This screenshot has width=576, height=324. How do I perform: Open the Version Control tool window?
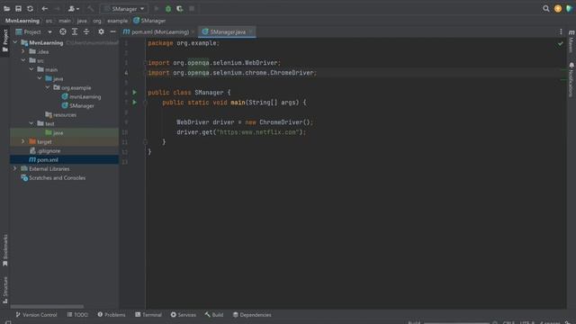(36, 315)
